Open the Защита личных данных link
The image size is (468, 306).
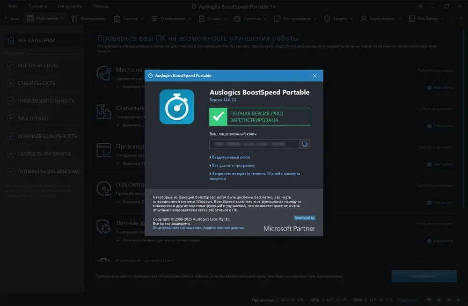click(x=224, y=228)
